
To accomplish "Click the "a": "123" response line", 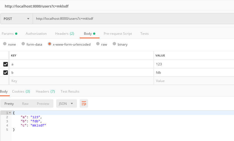I will [31, 117].
